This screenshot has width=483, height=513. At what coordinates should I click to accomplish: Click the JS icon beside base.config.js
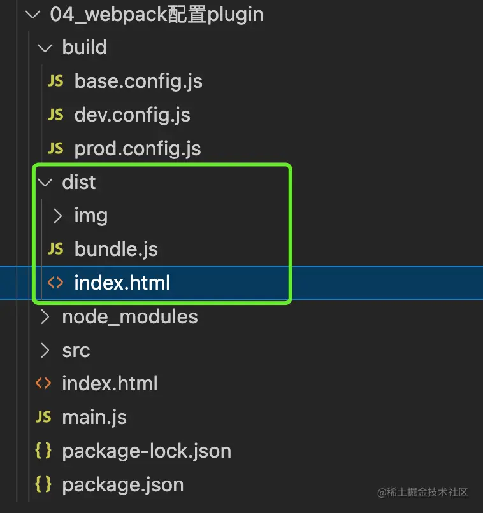pyautogui.click(x=55, y=80)
